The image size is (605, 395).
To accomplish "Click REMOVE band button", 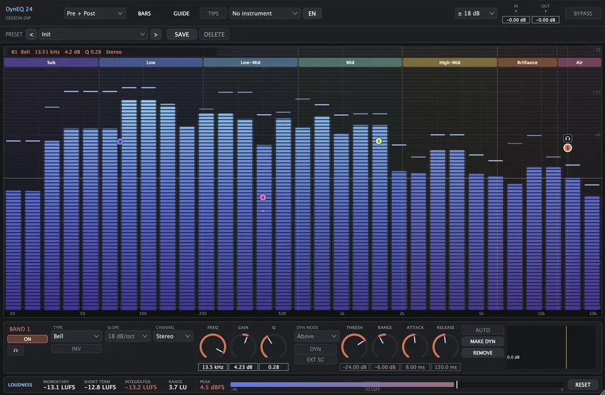I will (483, 353).
